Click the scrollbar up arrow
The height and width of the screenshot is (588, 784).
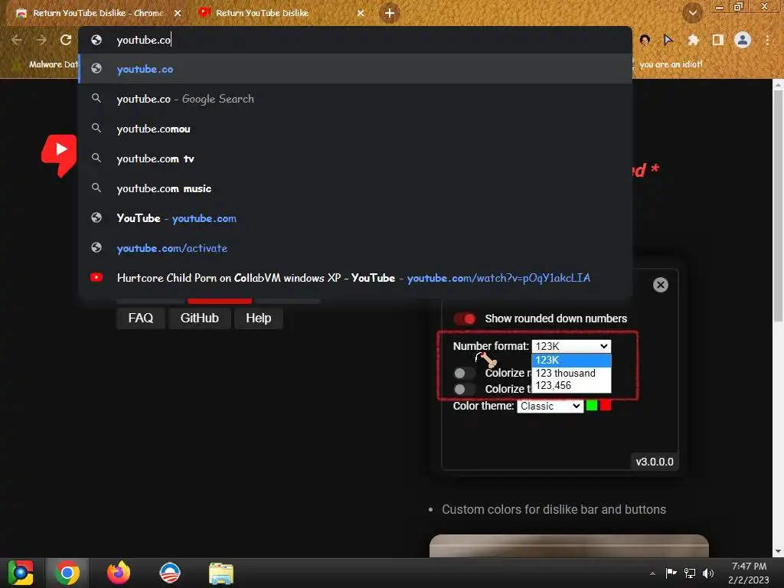[778, 84]
